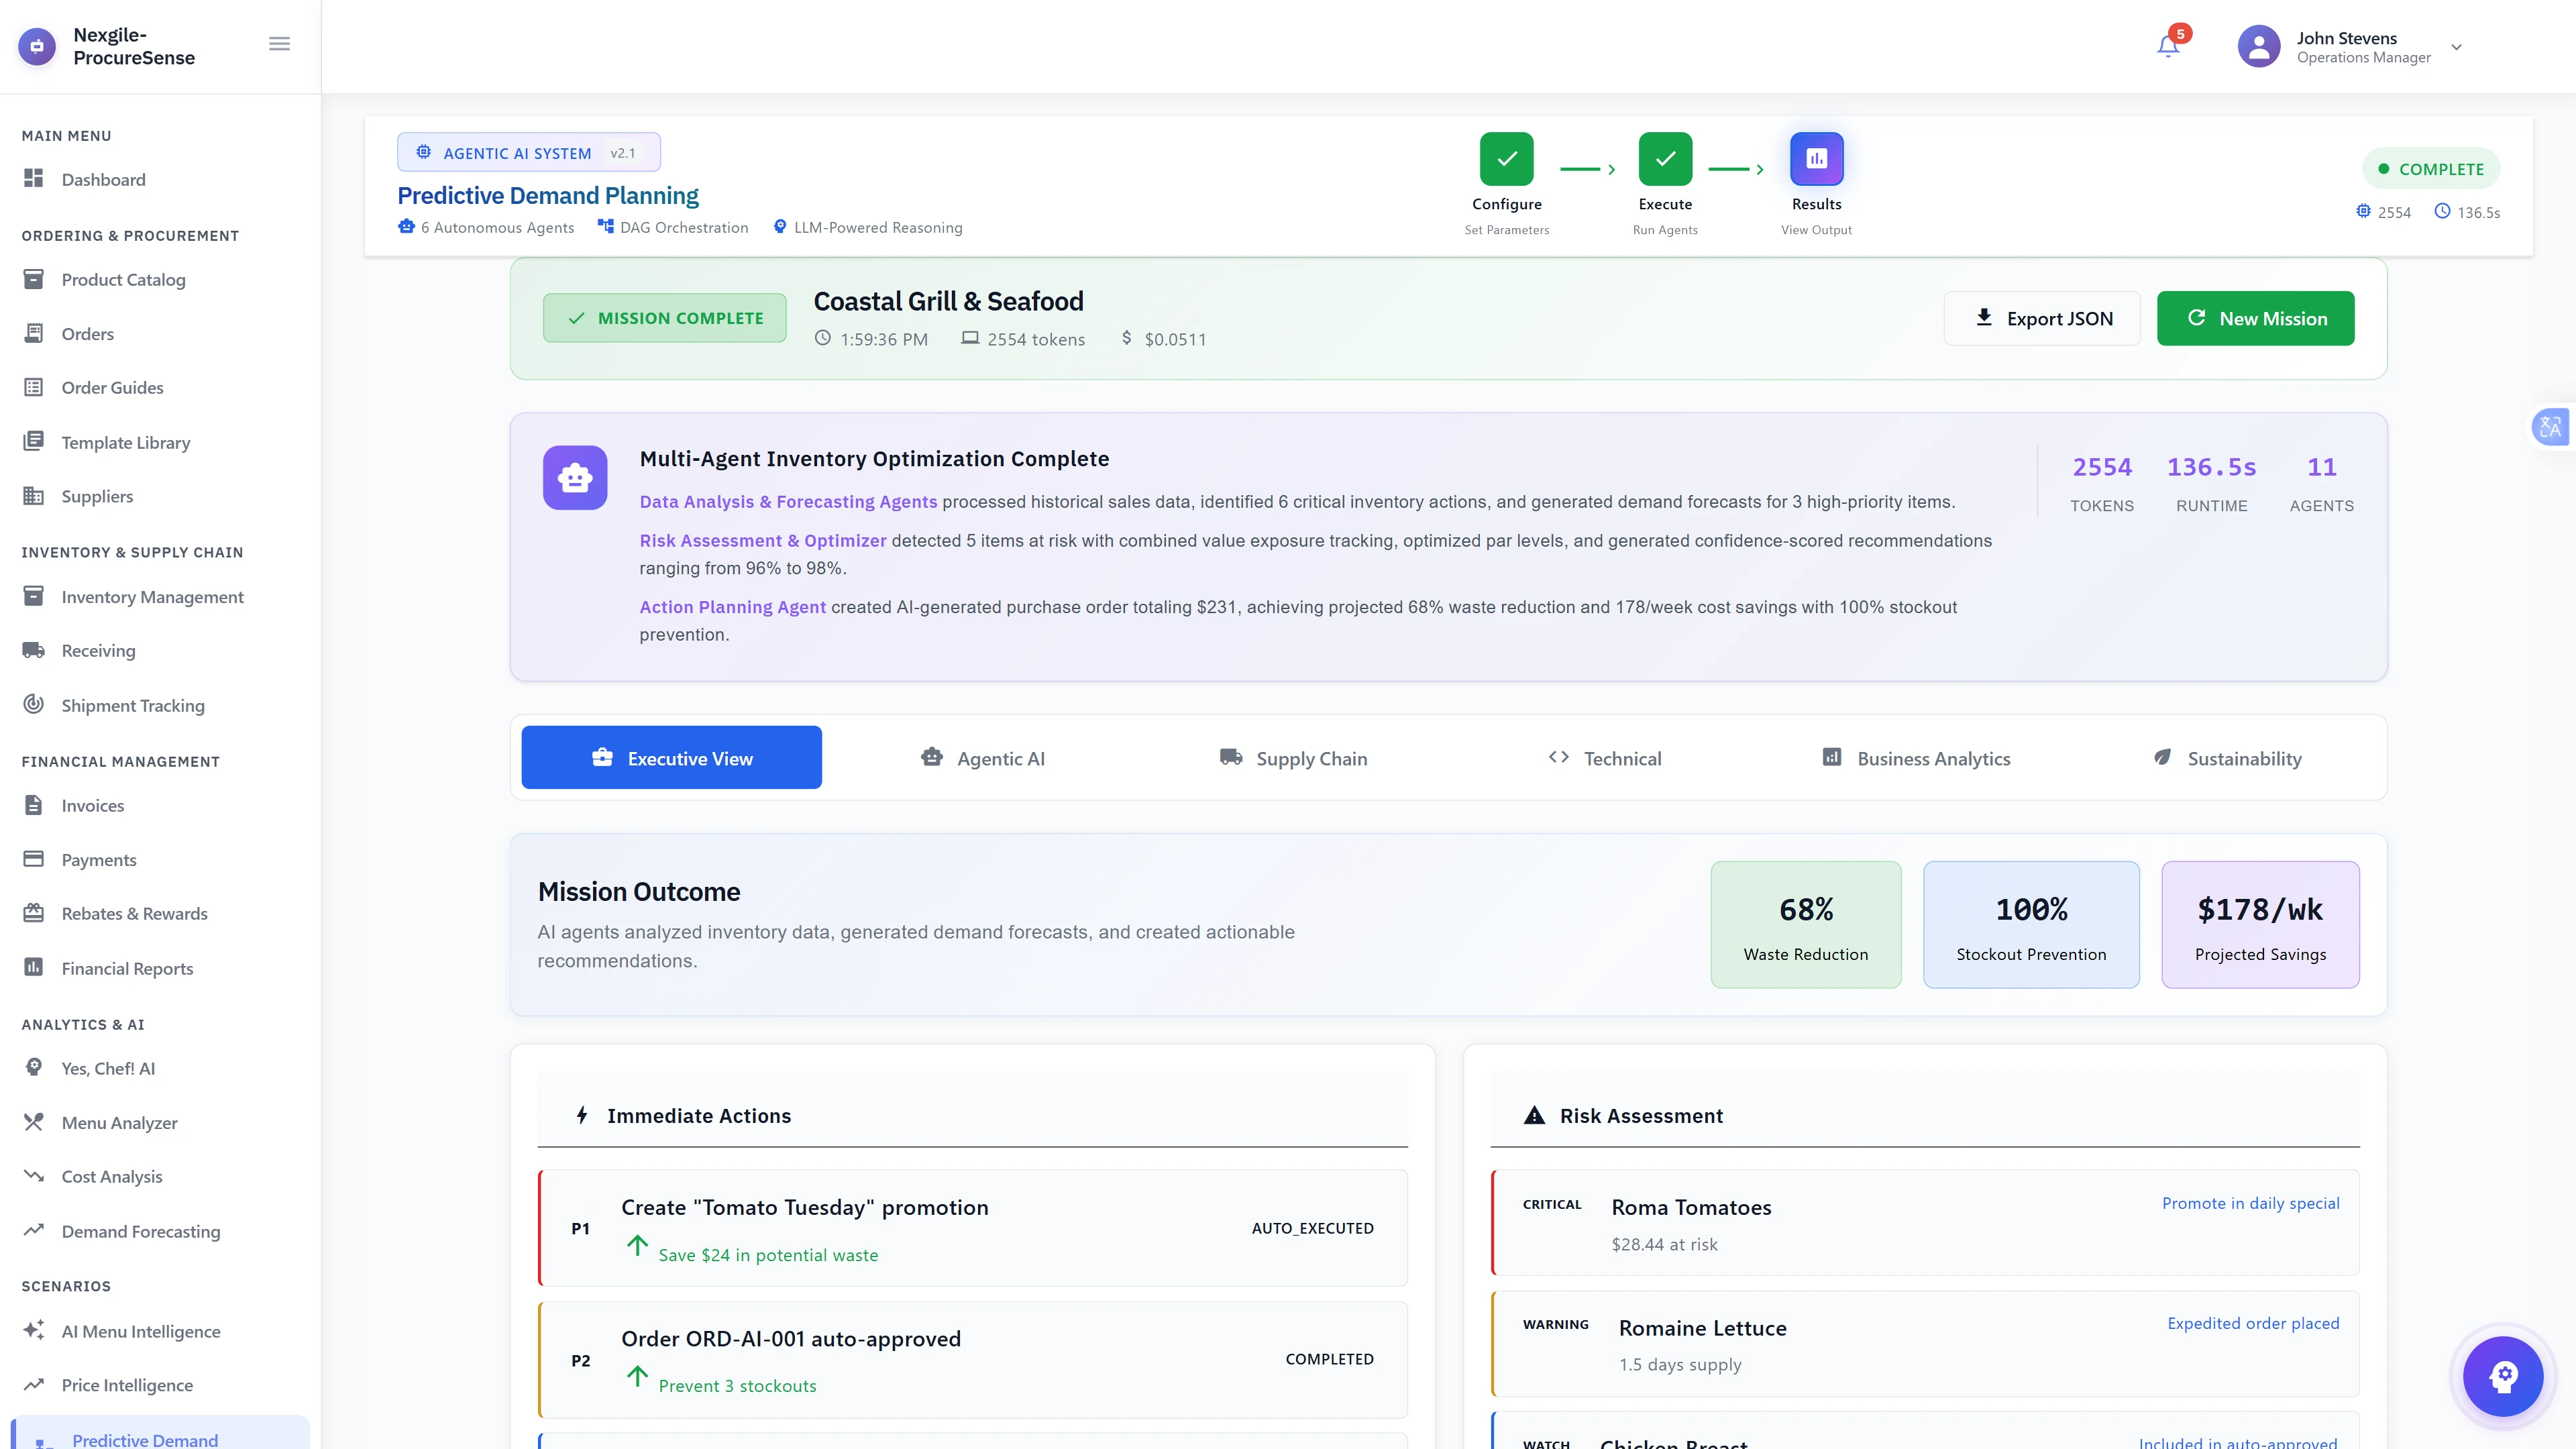Open the Dashboard from the sidebar
Viewport: 2576px width, 1449px height.
[103, 180]
